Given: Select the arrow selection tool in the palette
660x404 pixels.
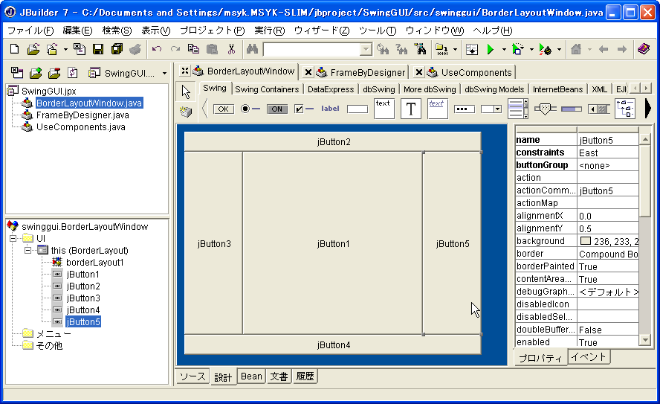Looking at the screenshot, I should tap(186, 92).
